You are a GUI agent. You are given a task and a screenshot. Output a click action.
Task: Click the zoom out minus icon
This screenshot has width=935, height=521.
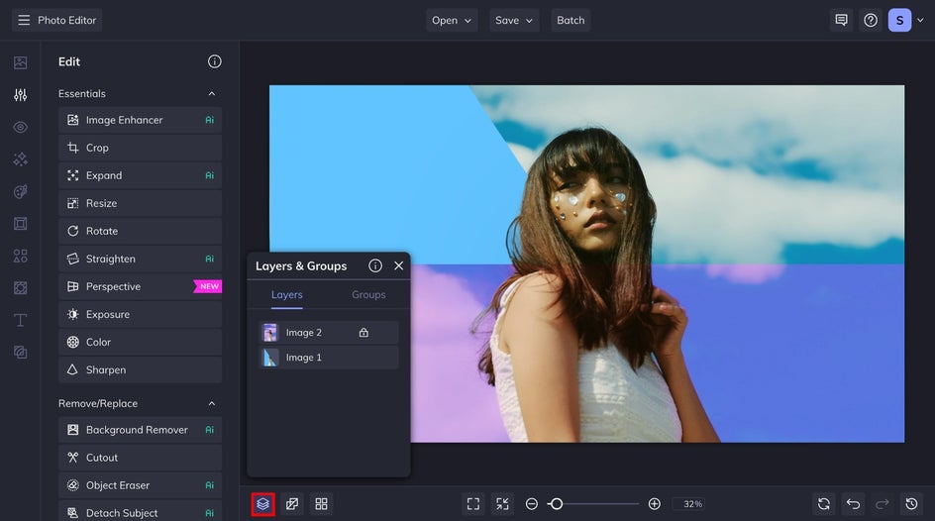coord(532,504)
